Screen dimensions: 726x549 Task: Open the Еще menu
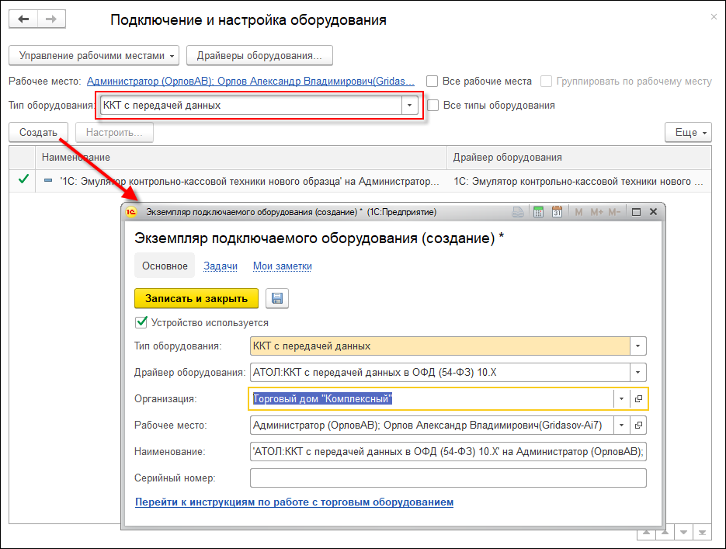(x=688, y=132)
